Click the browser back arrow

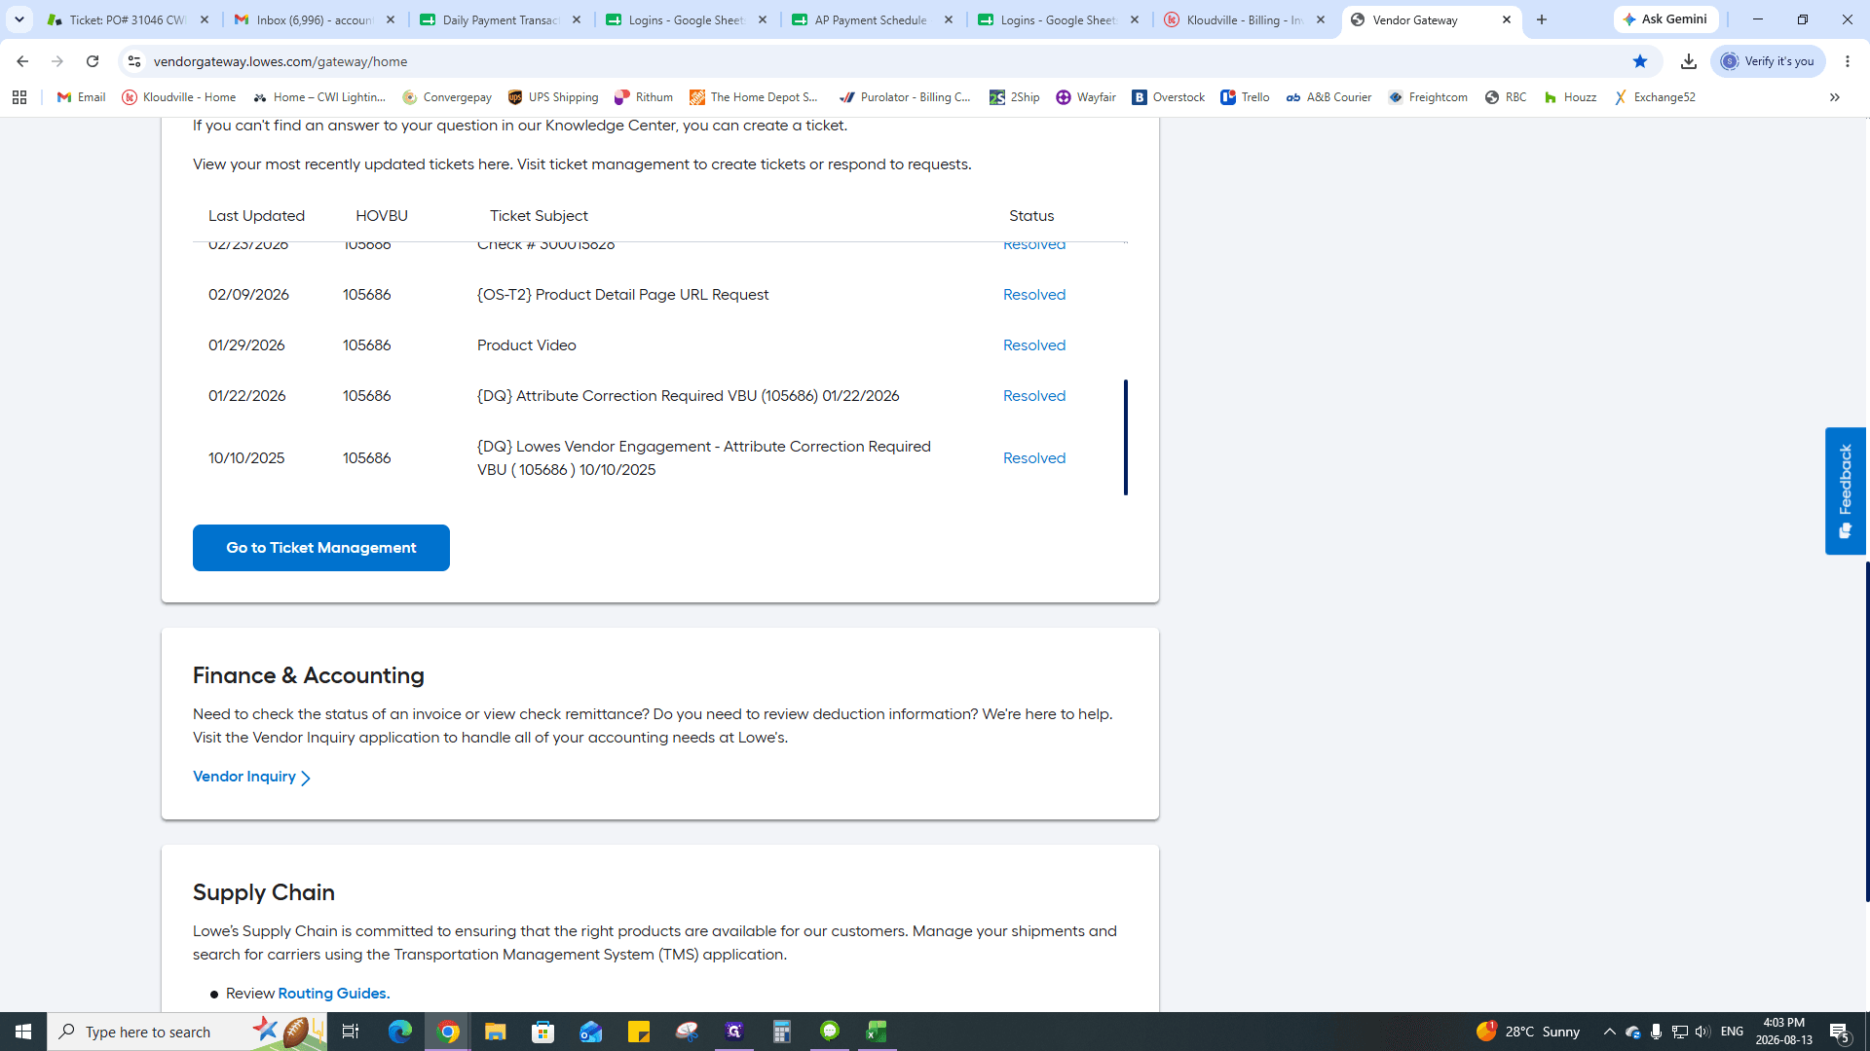click(22, 61)
